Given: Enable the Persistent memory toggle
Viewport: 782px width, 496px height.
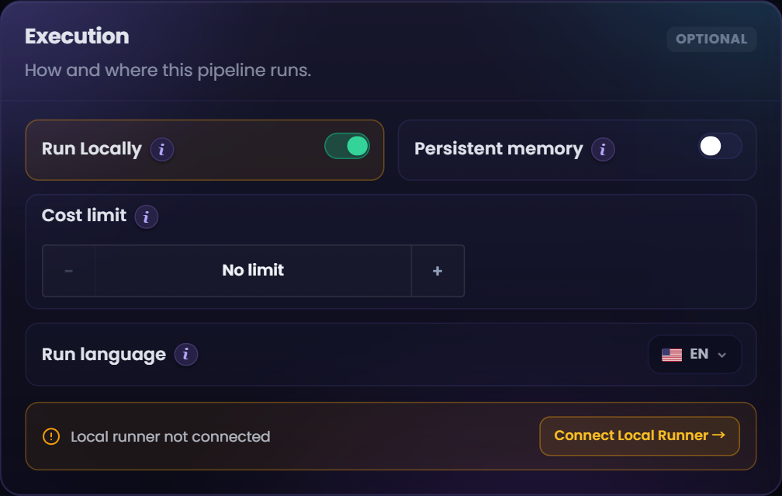Looking at the screenshot, I should click(x=720, y=146).
